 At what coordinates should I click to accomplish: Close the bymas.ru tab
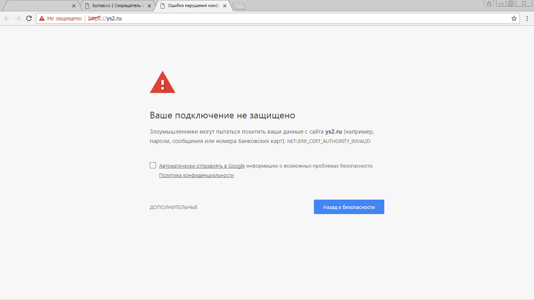(x=149, y=6)
